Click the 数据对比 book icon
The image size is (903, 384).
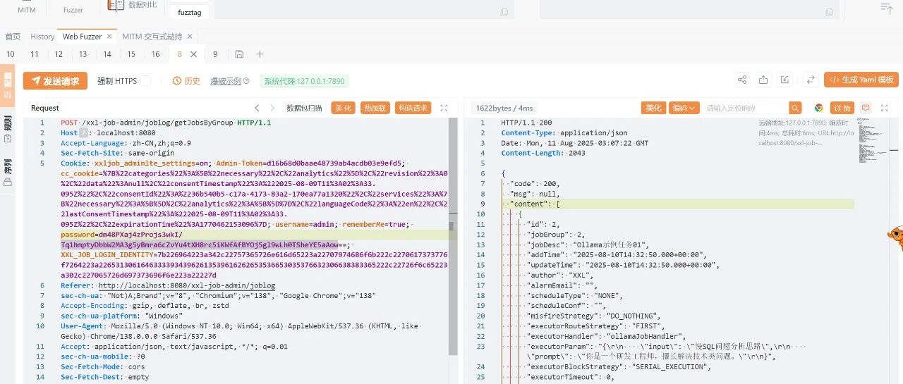click(x=115, y=6)
